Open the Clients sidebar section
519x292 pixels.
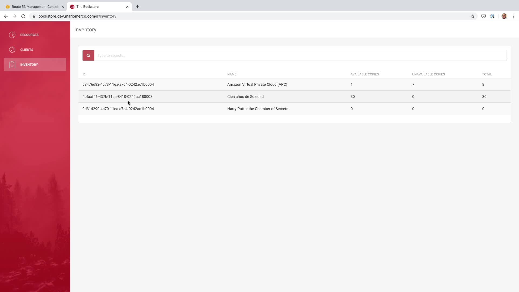coord(26,50)
